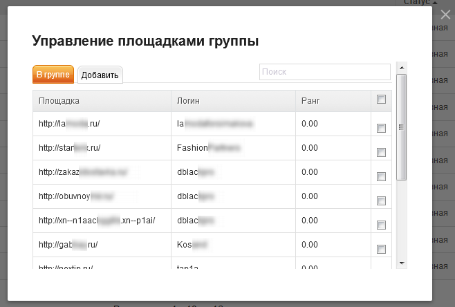Click the scrollbar up arrow
Image resolution: width=455 pixels, height=307 pixels.
coord(402,67)
